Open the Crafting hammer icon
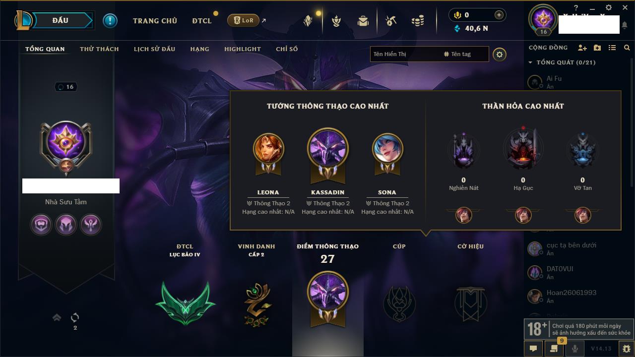 click(391, 21)
